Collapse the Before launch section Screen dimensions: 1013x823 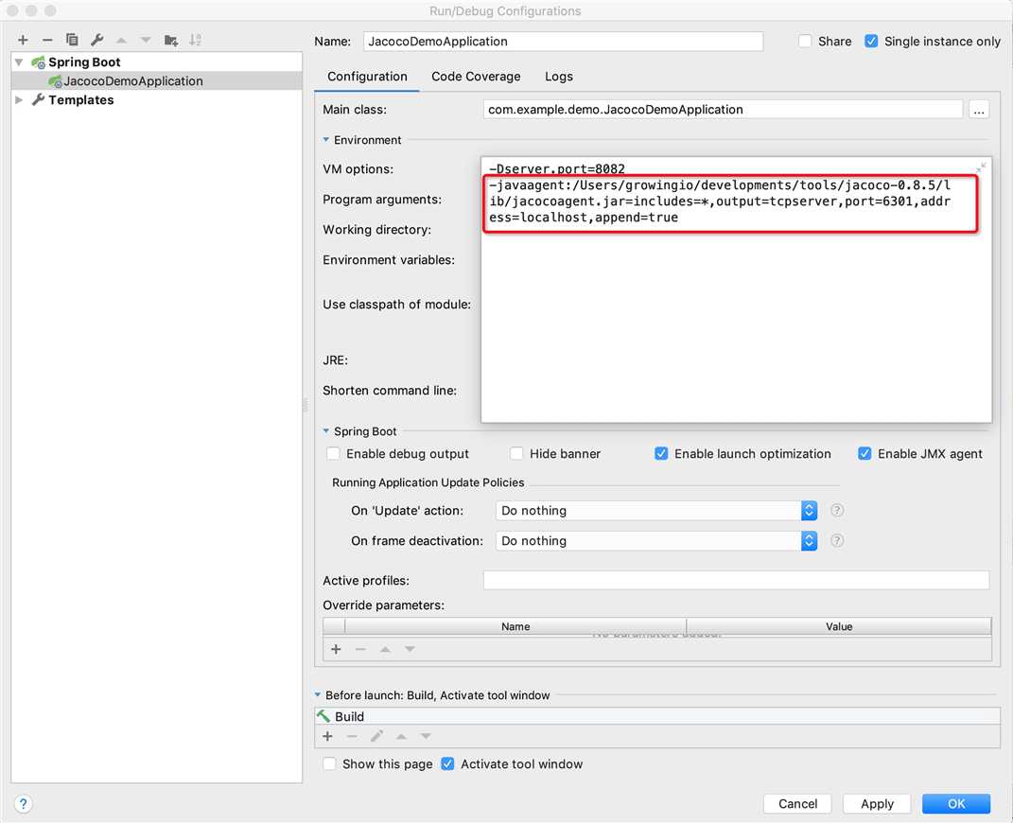[x=318, y=695]
